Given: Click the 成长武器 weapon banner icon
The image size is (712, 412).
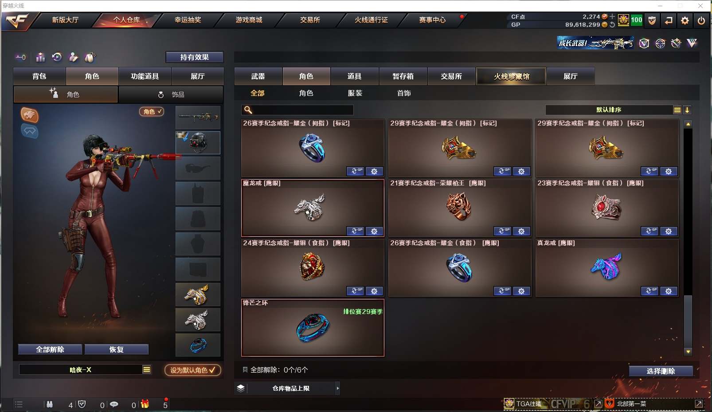Looking at the screenshot, I should (x=595, y=43).
